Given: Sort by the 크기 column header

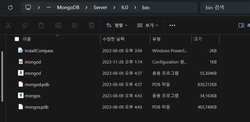Looking at the screenshot, I should tap(198, 39).
